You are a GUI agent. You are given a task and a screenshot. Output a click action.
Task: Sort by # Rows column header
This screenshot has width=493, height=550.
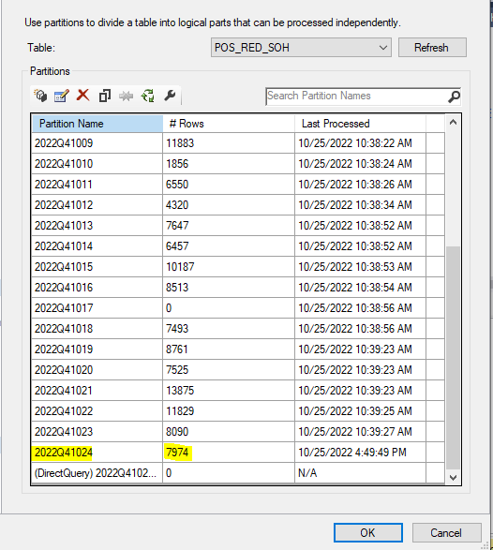click(229, 124)
